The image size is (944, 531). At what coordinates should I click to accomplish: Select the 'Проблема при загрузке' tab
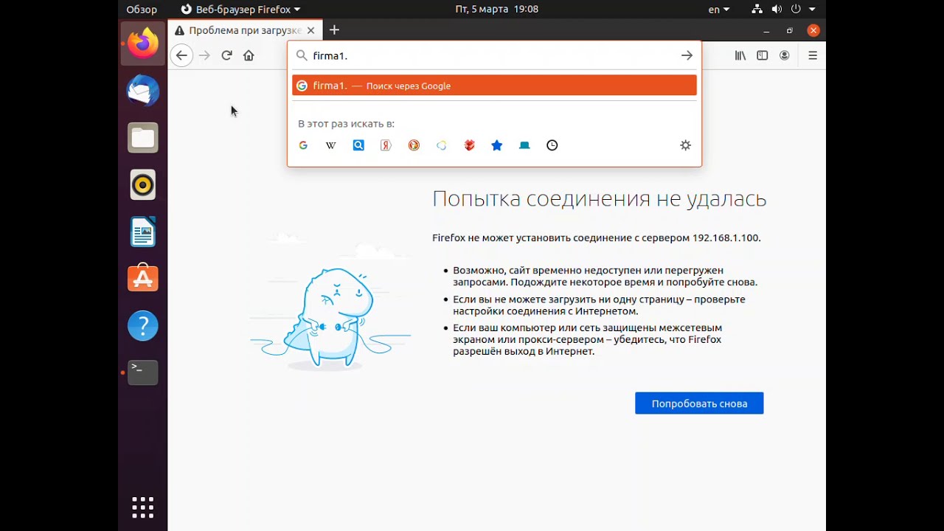click(245, 30)
